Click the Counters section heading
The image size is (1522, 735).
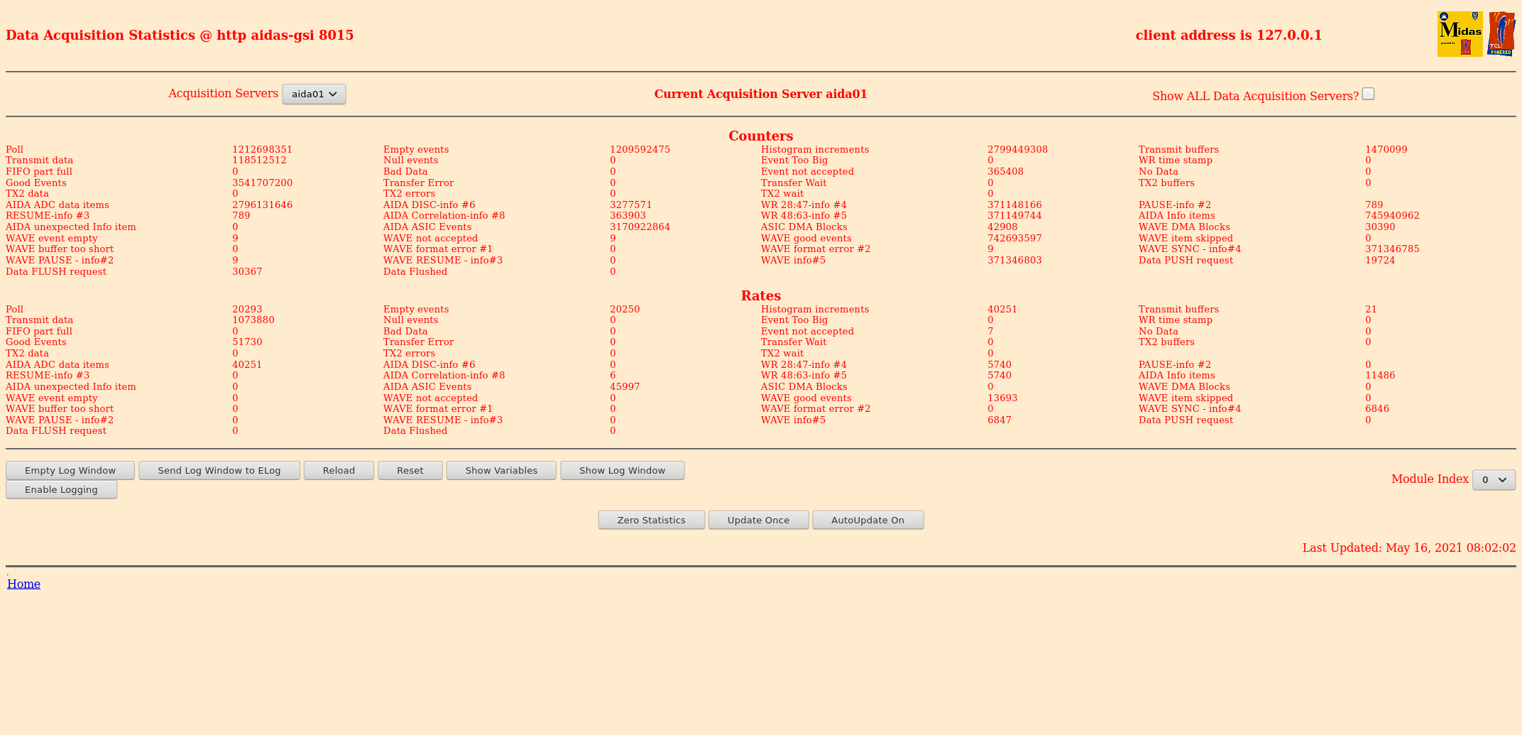click(760, 136)
